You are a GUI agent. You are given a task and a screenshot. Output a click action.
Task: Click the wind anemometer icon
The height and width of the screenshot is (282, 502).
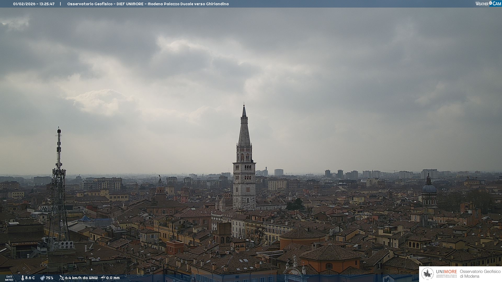click(61, 278)
